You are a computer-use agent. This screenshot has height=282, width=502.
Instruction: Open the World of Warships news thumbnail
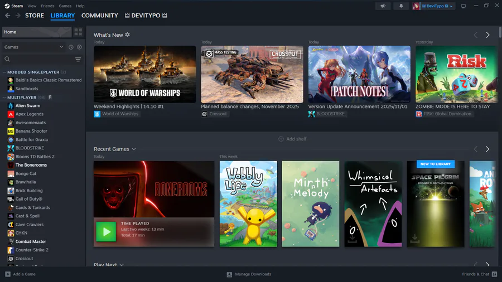click(144, 74)
